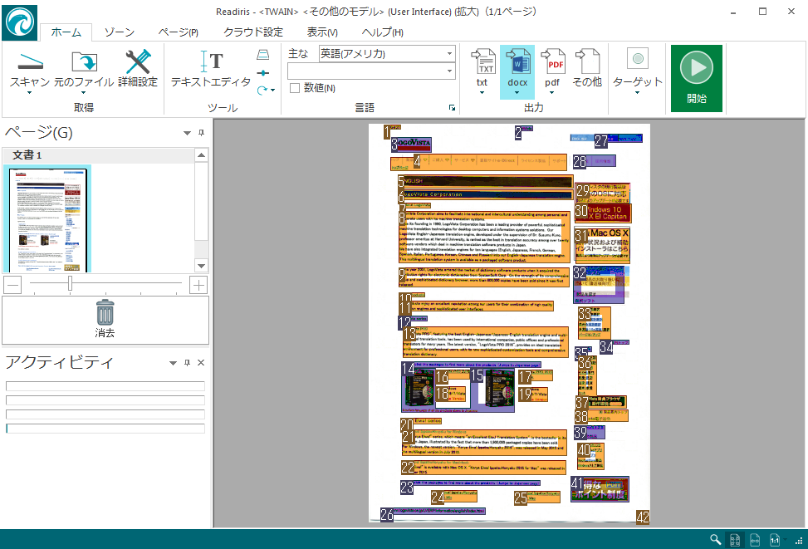Expand the ターゲット dropdown arrow
This screenshot has width=808, height=549.
pyautogui.click(x=638, y=93)
